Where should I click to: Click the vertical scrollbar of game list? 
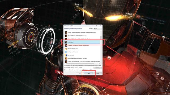[x=101, y=47]
